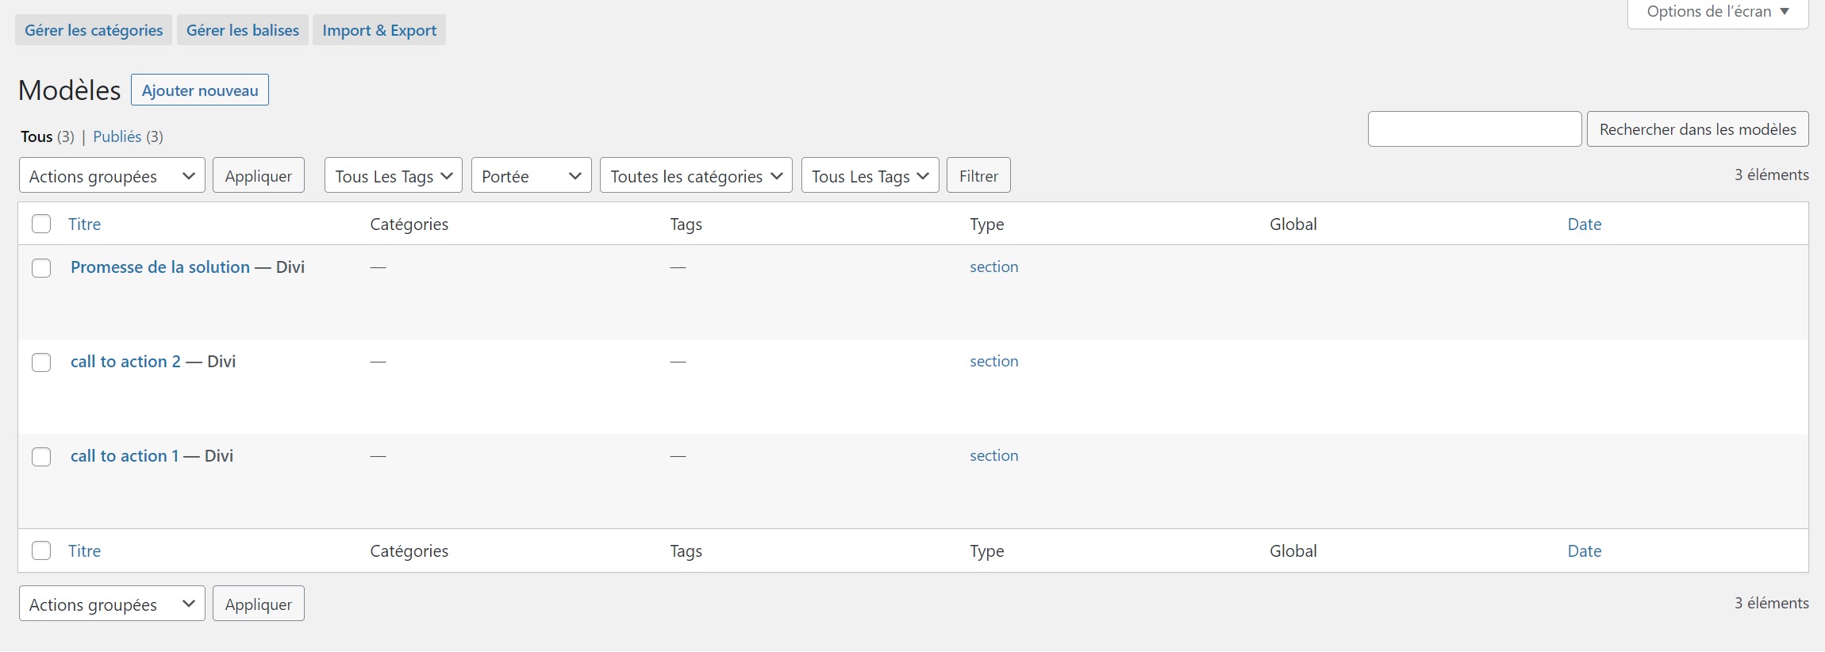
Task: Tick select-all checkbox in table footer
Action: (x=41, y=550)
